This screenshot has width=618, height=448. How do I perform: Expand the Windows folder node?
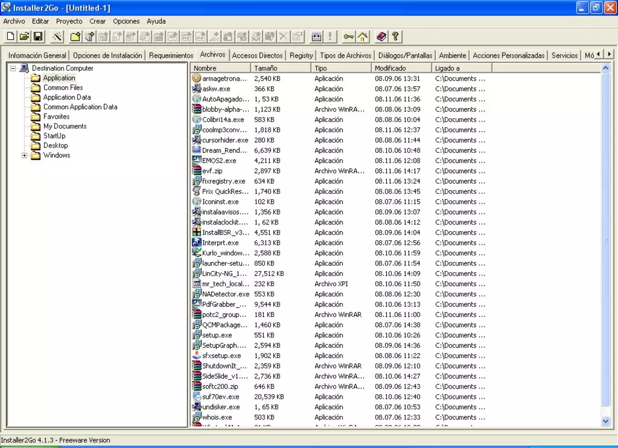(x=25, y=155)
